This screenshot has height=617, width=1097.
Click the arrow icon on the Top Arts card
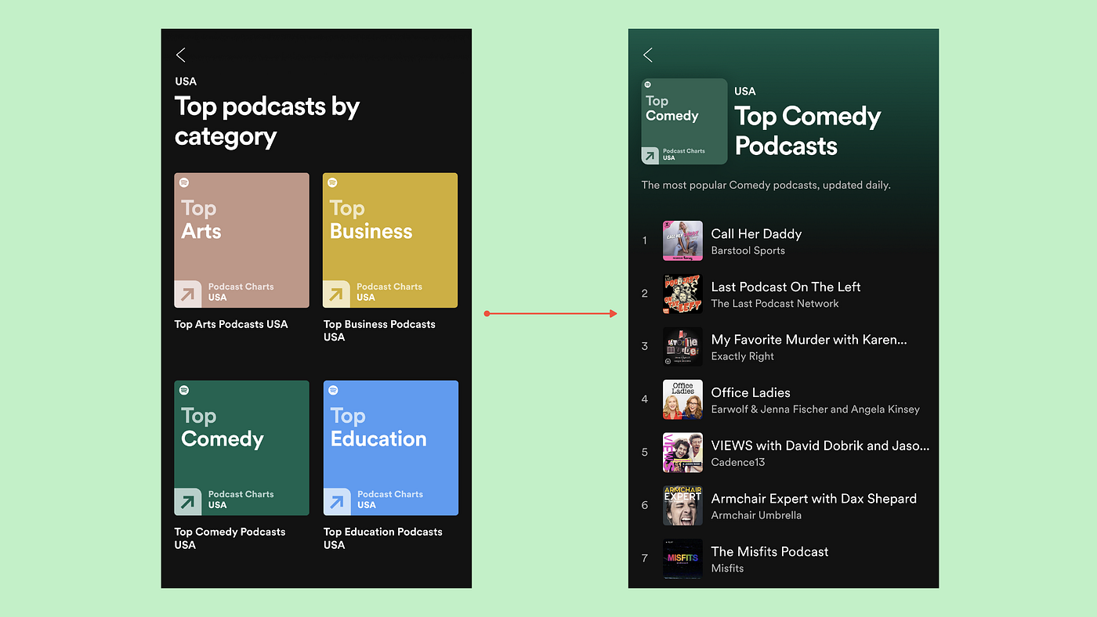click(187, 294)
